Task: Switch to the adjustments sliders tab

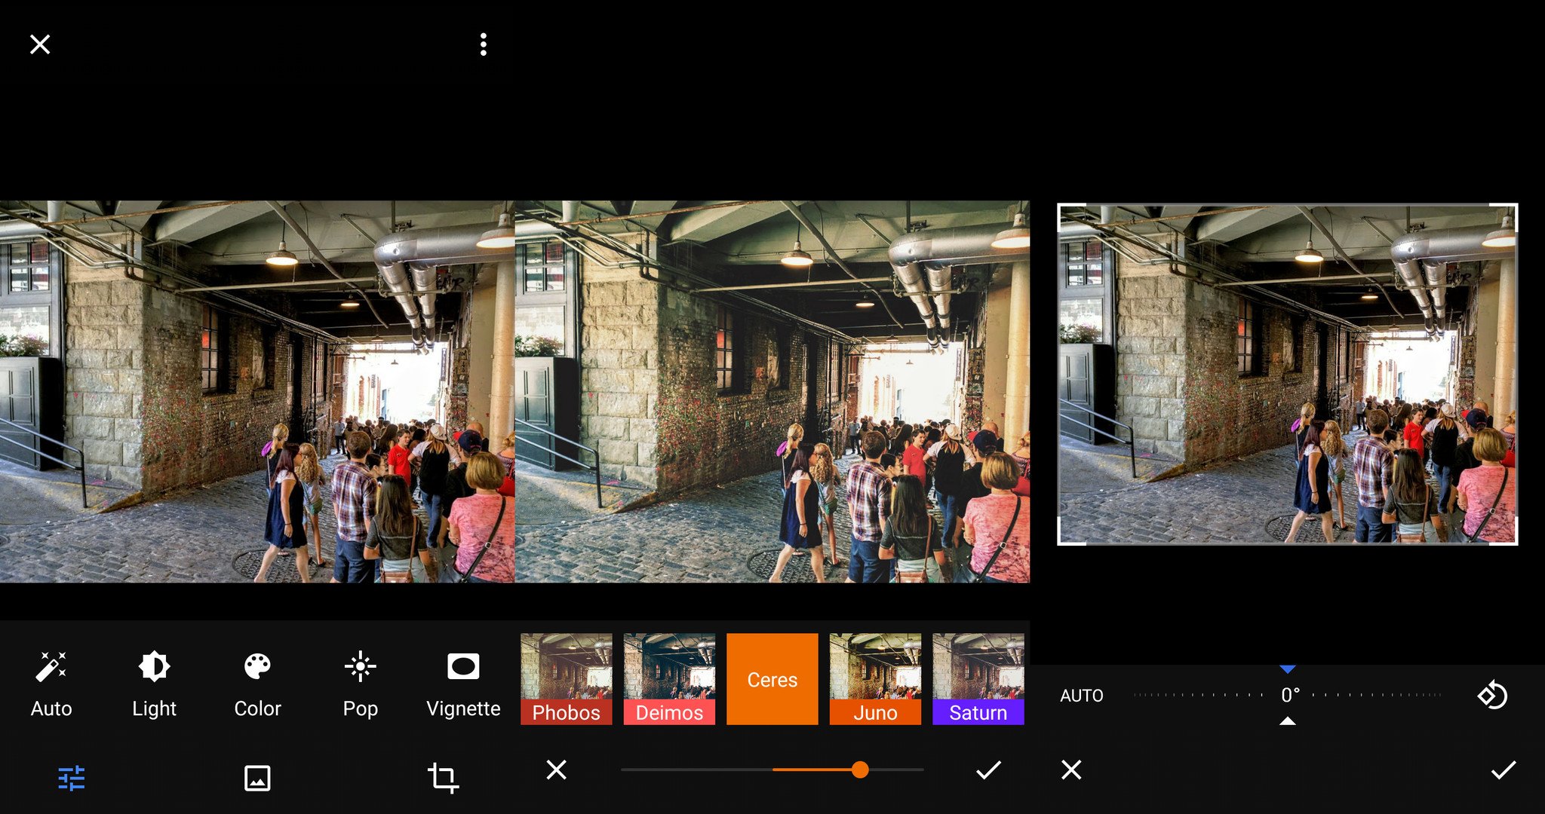Action: pos(72,778)
